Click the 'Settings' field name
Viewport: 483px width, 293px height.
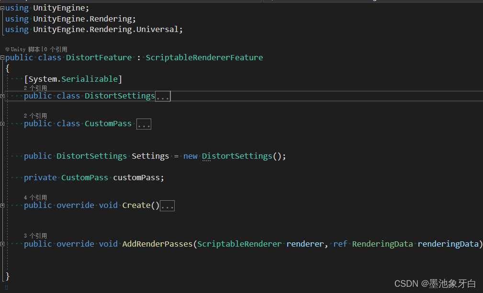tap(150, 156)
